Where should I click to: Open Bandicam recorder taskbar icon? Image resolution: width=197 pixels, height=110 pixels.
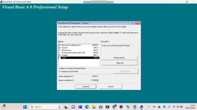coord(121,107)
